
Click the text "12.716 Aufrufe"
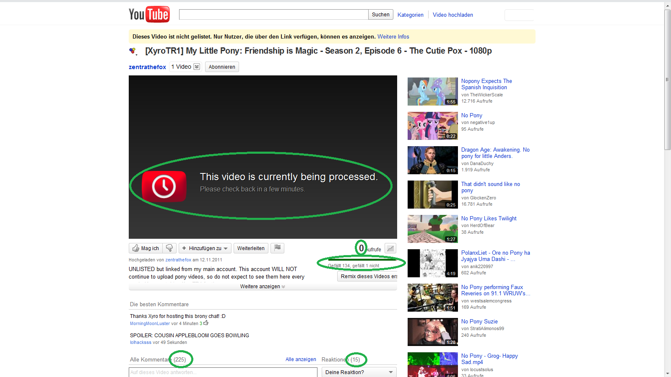pyautogui.click(x=477, y=101)
